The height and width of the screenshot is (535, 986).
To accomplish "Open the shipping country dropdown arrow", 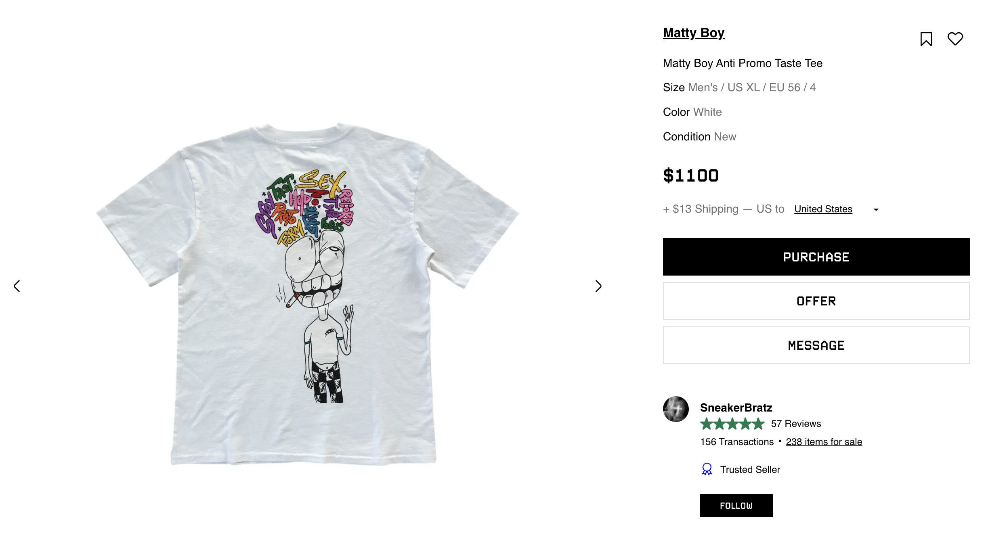I will [876, 209].
